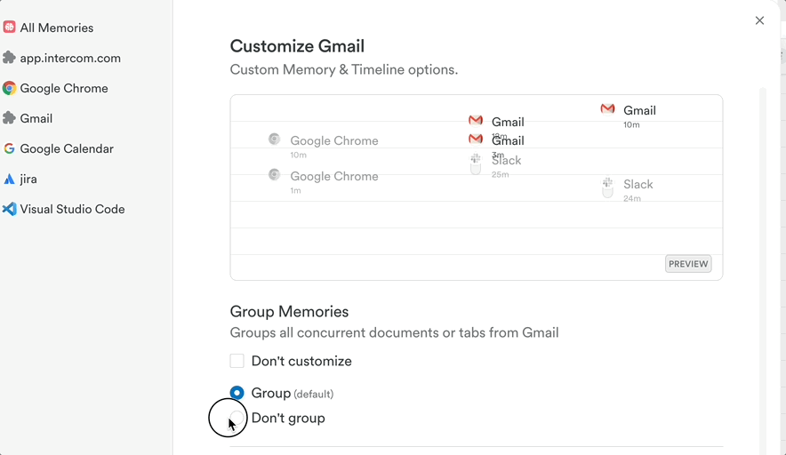
Task: Enable the Don't customize checkbox
Action: point(237,361)
